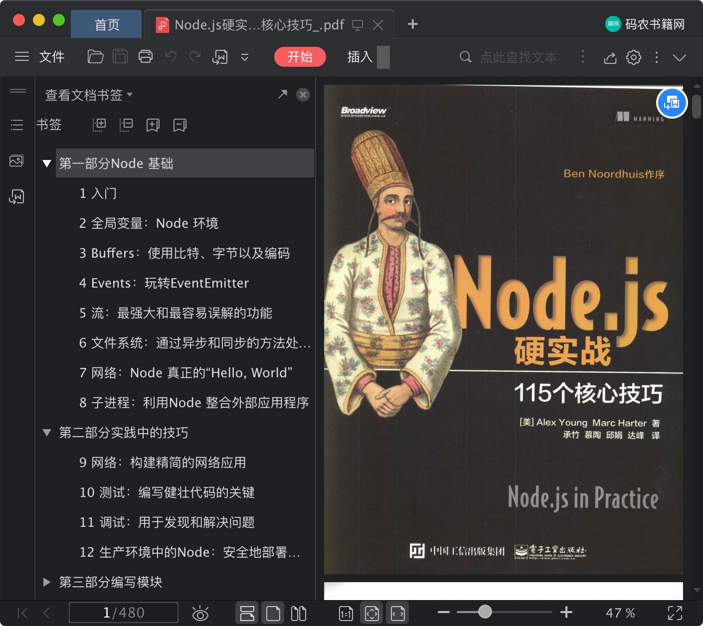Click the search text field 点此查找文本
Screen dimensions: 703x626
(x=518, y=57)
